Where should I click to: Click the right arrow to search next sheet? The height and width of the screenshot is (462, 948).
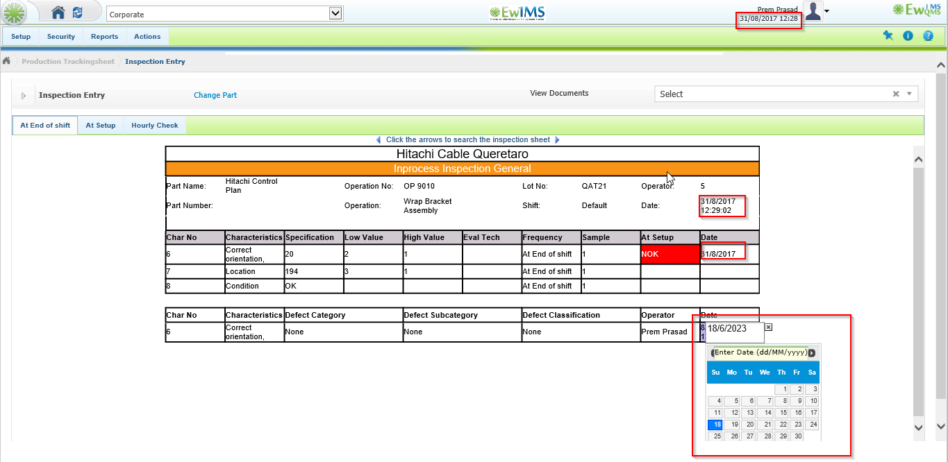click(557, 139)
